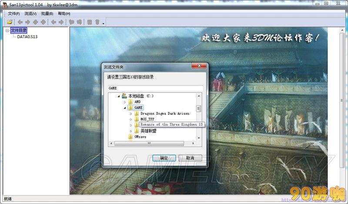348x204 pixels.
Task: Maximize the San13pictool window
Action: (326, 3)
